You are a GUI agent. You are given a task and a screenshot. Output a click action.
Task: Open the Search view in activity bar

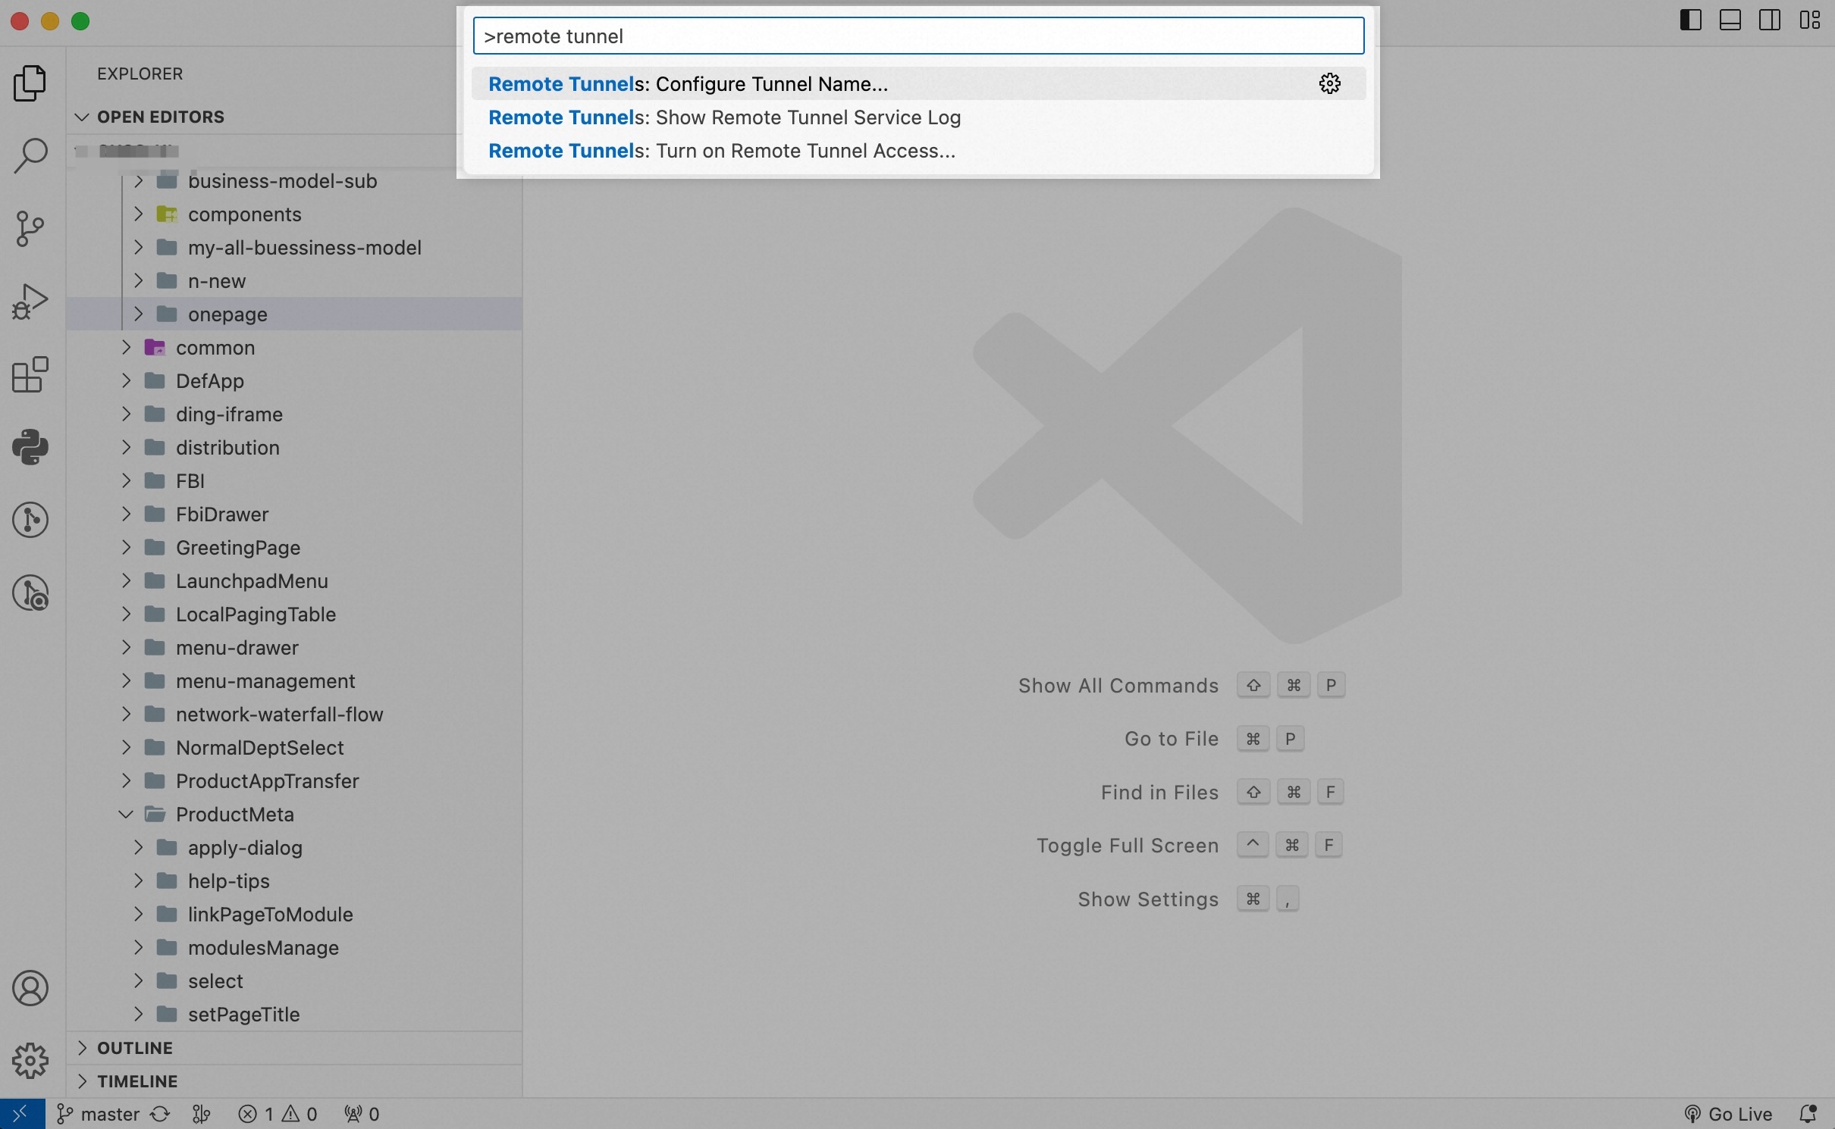click(x=30, y=155)
